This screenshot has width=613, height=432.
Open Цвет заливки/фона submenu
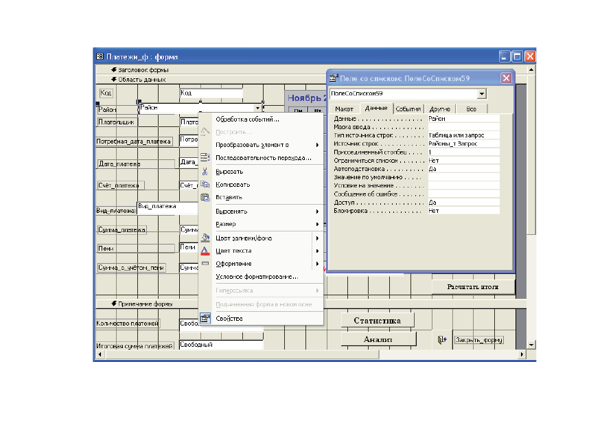261,238
